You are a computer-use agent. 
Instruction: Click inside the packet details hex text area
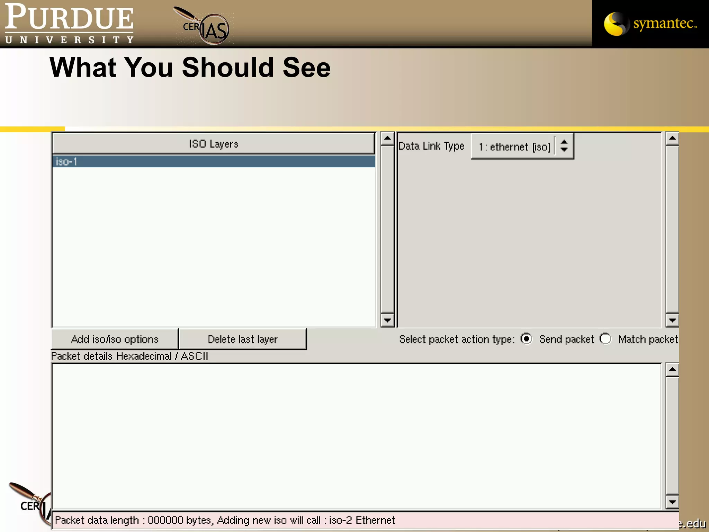357,436
